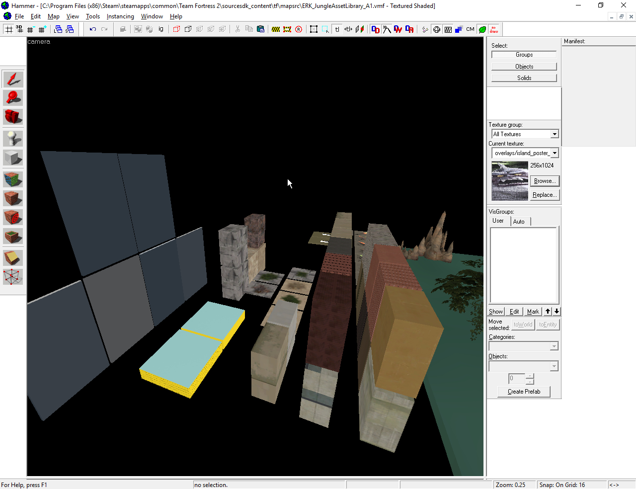Viewport: 636px width, 489px height.
Task: Click the Load Window State icon
Action: coord(58,29)
